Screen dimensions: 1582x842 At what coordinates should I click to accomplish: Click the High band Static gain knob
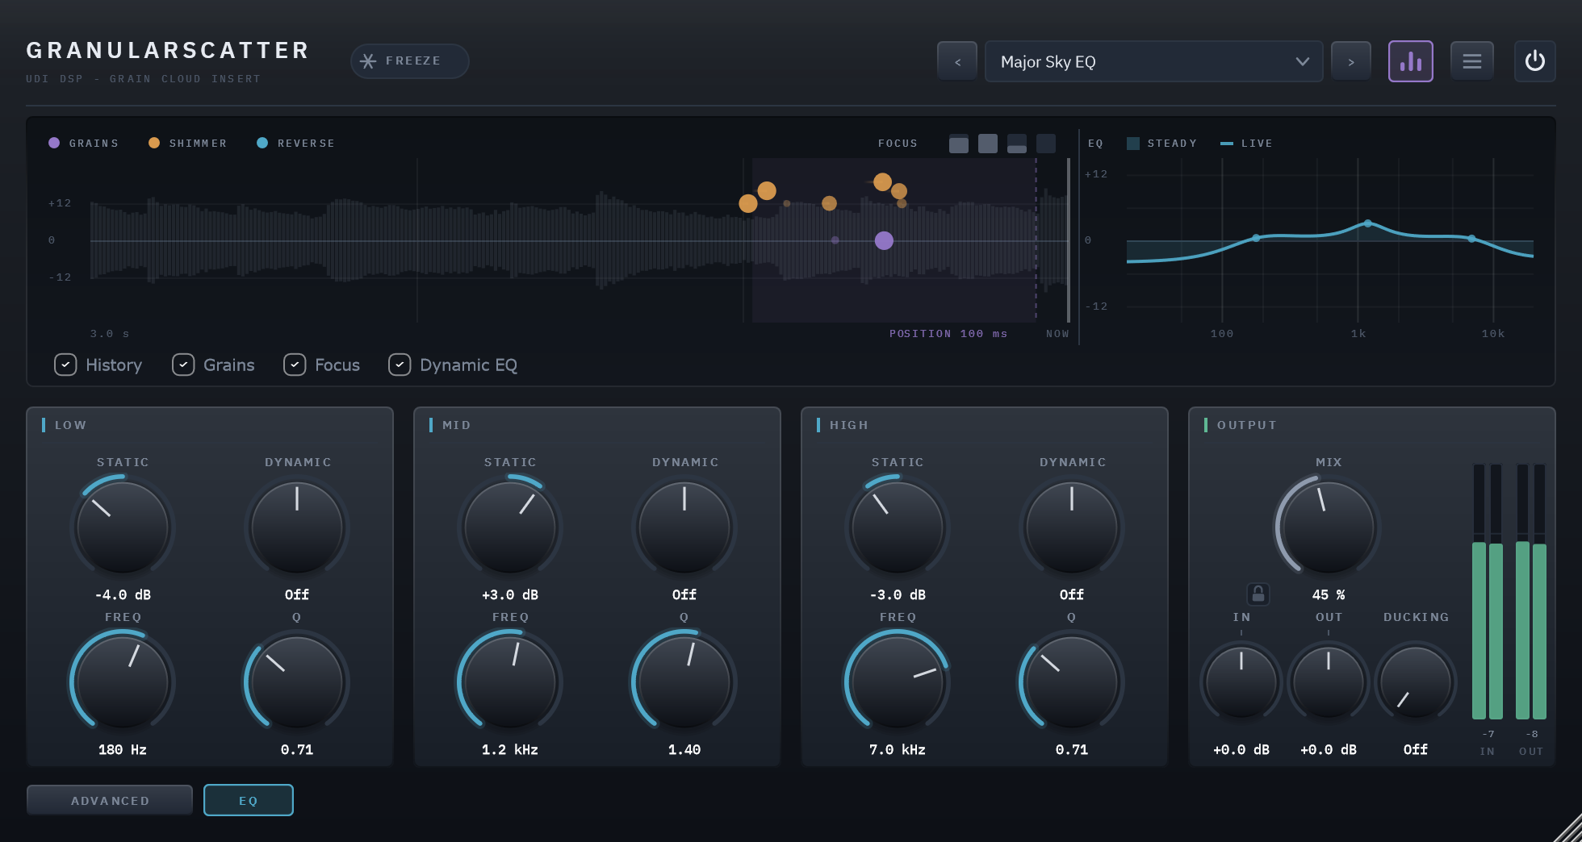898,527
